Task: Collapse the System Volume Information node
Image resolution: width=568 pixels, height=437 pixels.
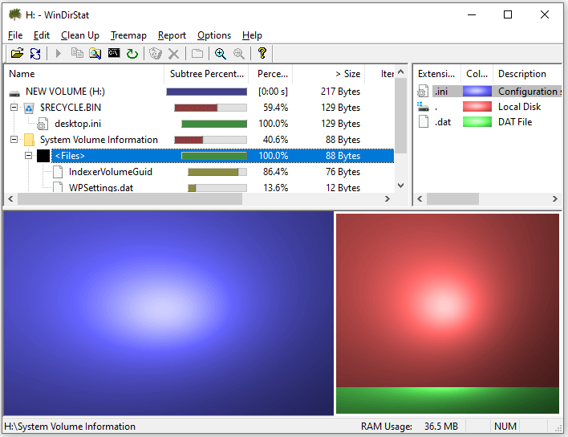Action: point(14,139)
